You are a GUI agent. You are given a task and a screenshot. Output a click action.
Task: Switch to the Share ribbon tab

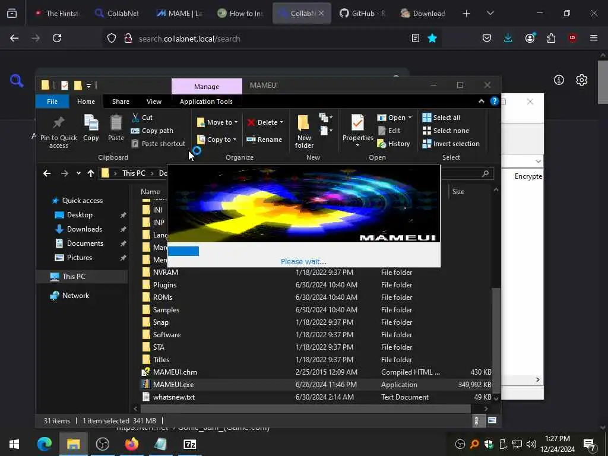click(121, 102)
